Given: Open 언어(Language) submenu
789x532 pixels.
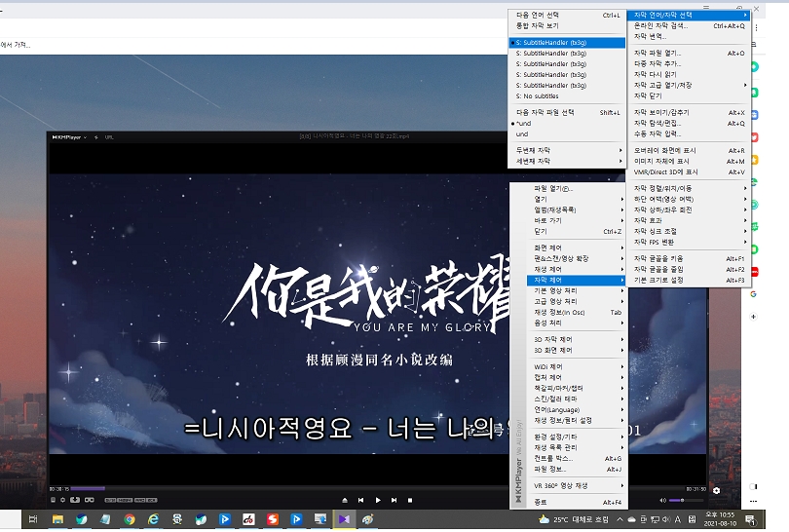Looking at the screenshot, I should (x=576, y=409).
